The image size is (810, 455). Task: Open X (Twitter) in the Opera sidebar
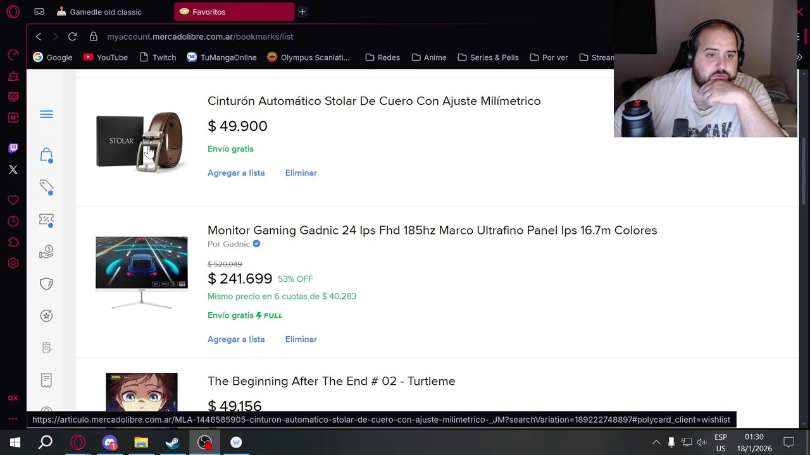tap(13, 169)
